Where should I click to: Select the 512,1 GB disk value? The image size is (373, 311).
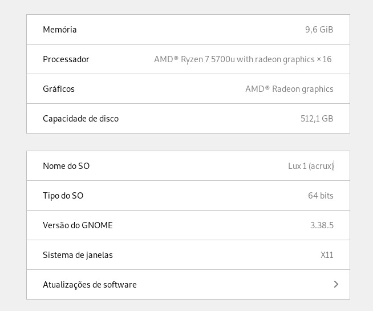[x=317, y=119]
